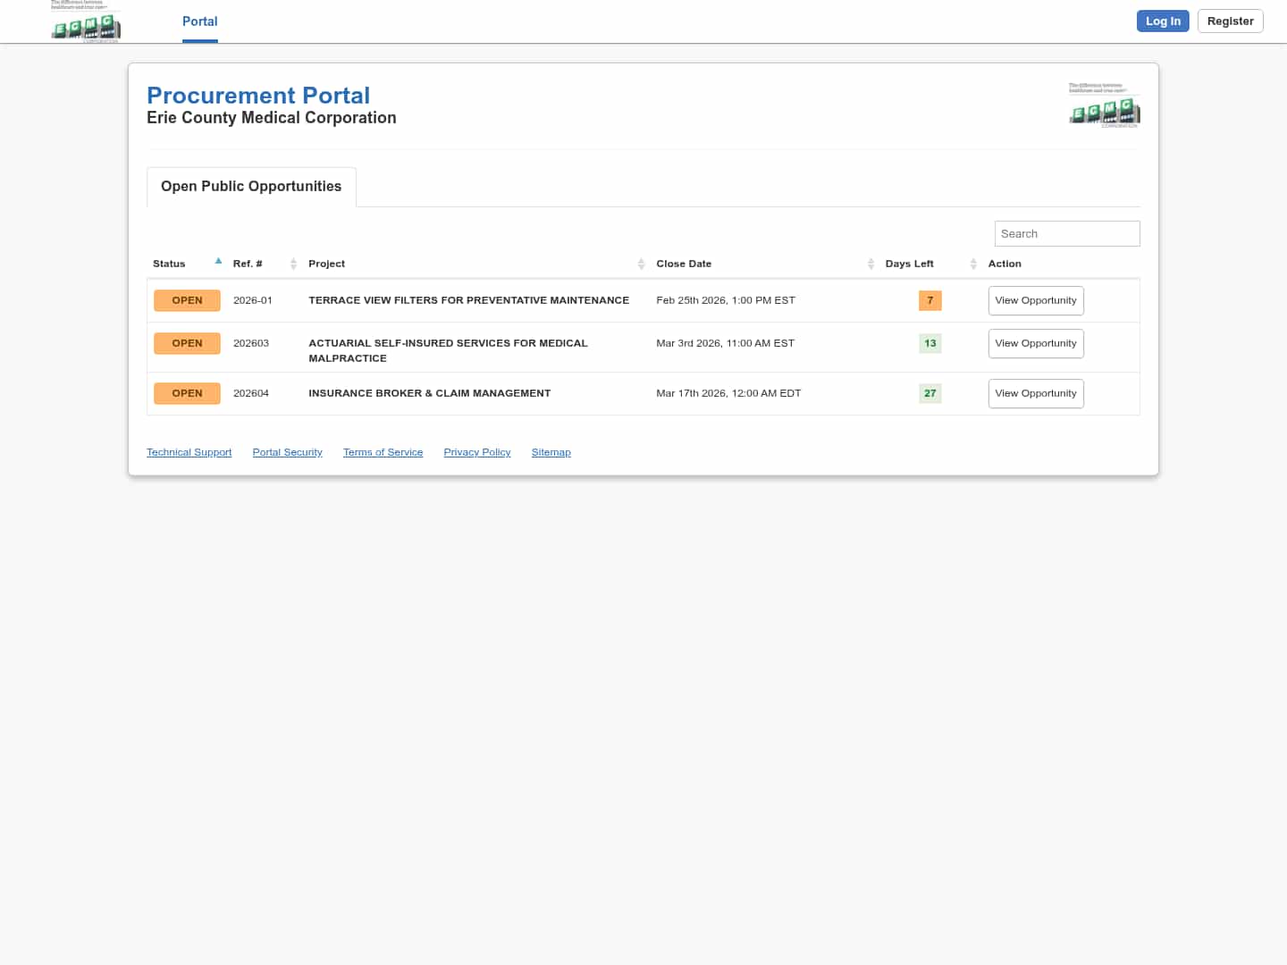Go to the Sitemap link
Screen dimensions: 1287x965
tap(551, 453)
